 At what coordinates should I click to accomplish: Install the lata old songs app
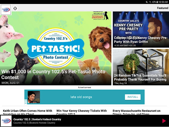pos(133,97)
